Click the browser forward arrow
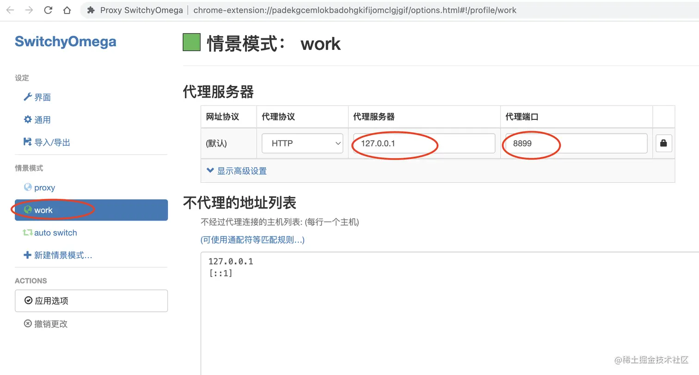The image size is (699, 375). (29, 10)
